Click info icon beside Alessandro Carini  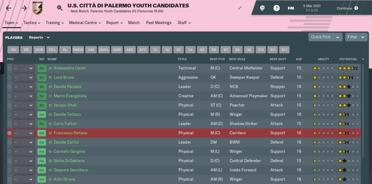[x=50, y=68]
